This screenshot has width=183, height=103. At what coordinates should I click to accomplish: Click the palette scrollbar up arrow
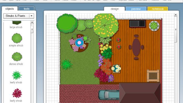click(x=32, y=22)
